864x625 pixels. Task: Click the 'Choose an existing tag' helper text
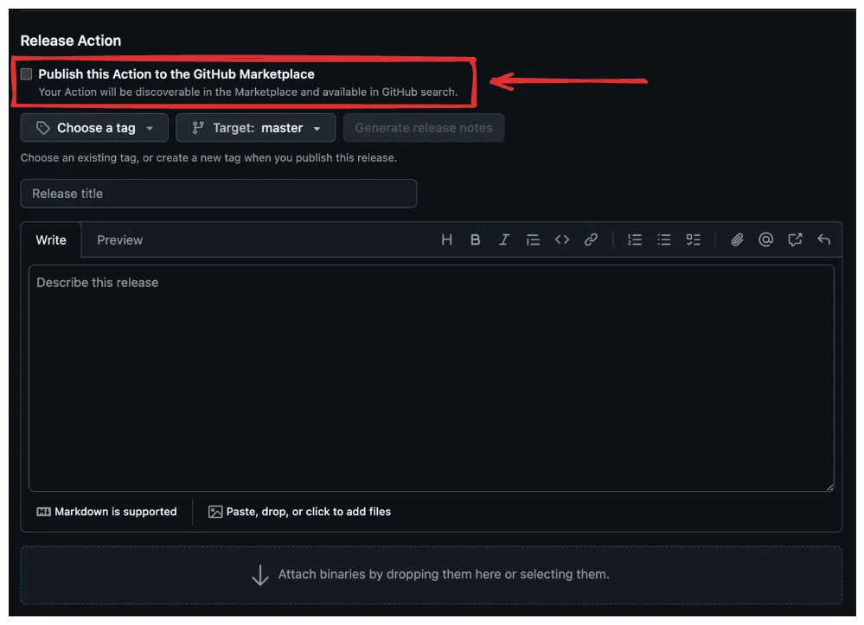pyautogui.click(x=208, y=158)
